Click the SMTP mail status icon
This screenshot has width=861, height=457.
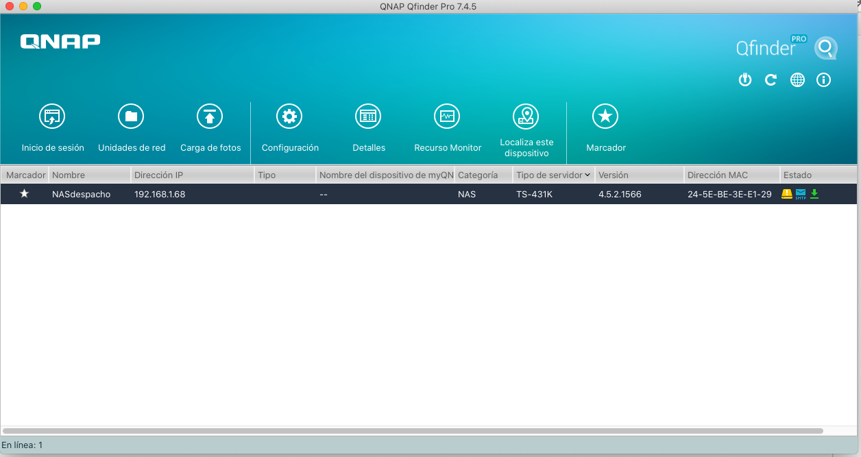[x=801, y=194]
